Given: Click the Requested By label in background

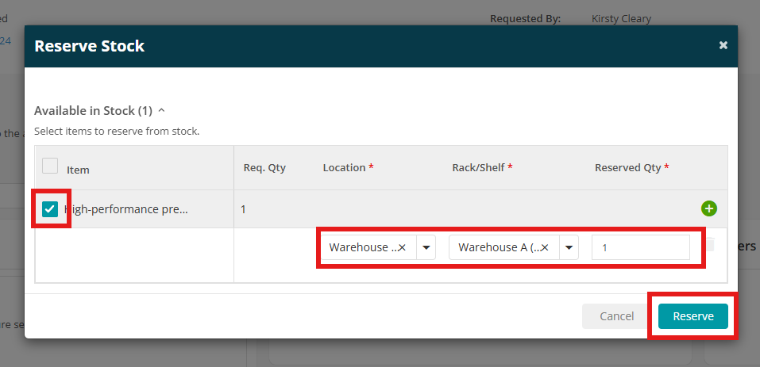Looking at the screenshot, I should pos(526,19).
